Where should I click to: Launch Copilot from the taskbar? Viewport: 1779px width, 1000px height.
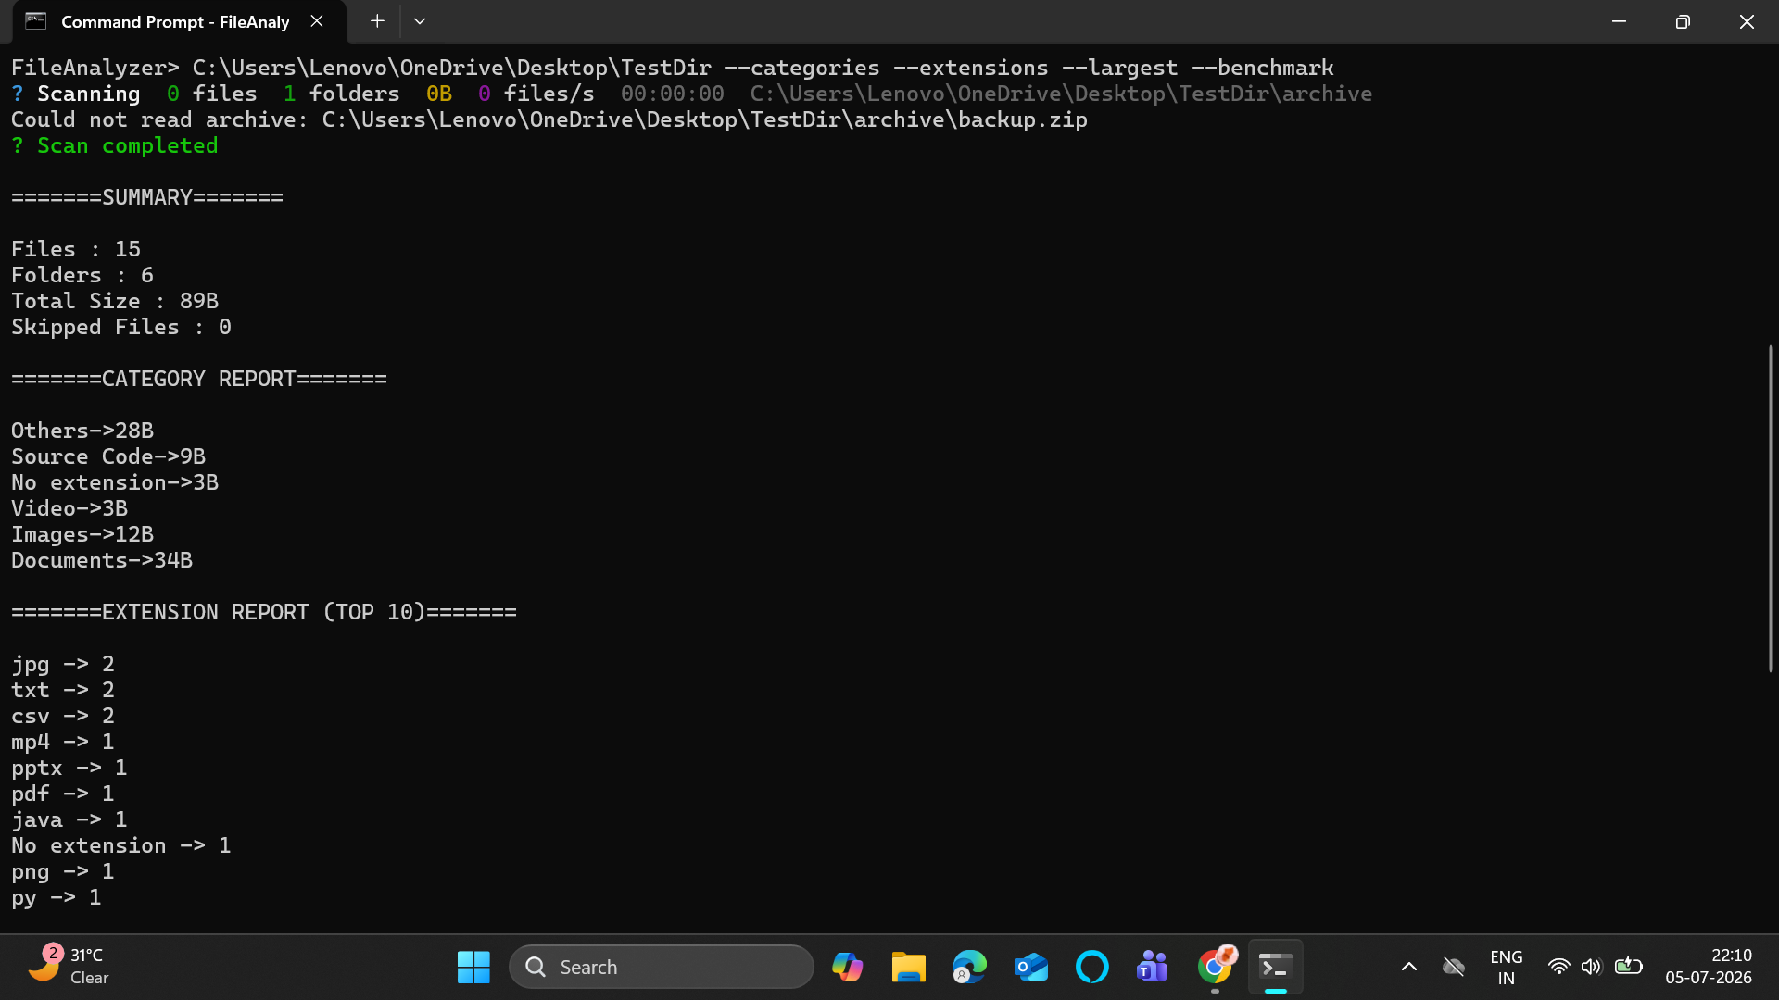coord(847,967)
